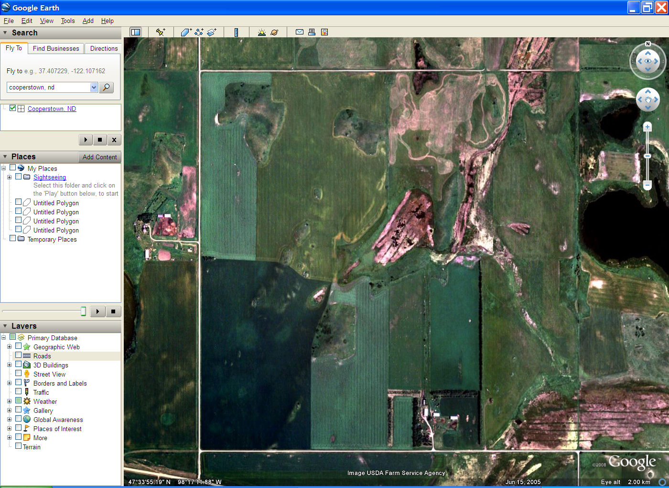Enable the Borders and Labels checkbox
The height and width of the screenshot is (488, 669).
click(x=19, y=382)
